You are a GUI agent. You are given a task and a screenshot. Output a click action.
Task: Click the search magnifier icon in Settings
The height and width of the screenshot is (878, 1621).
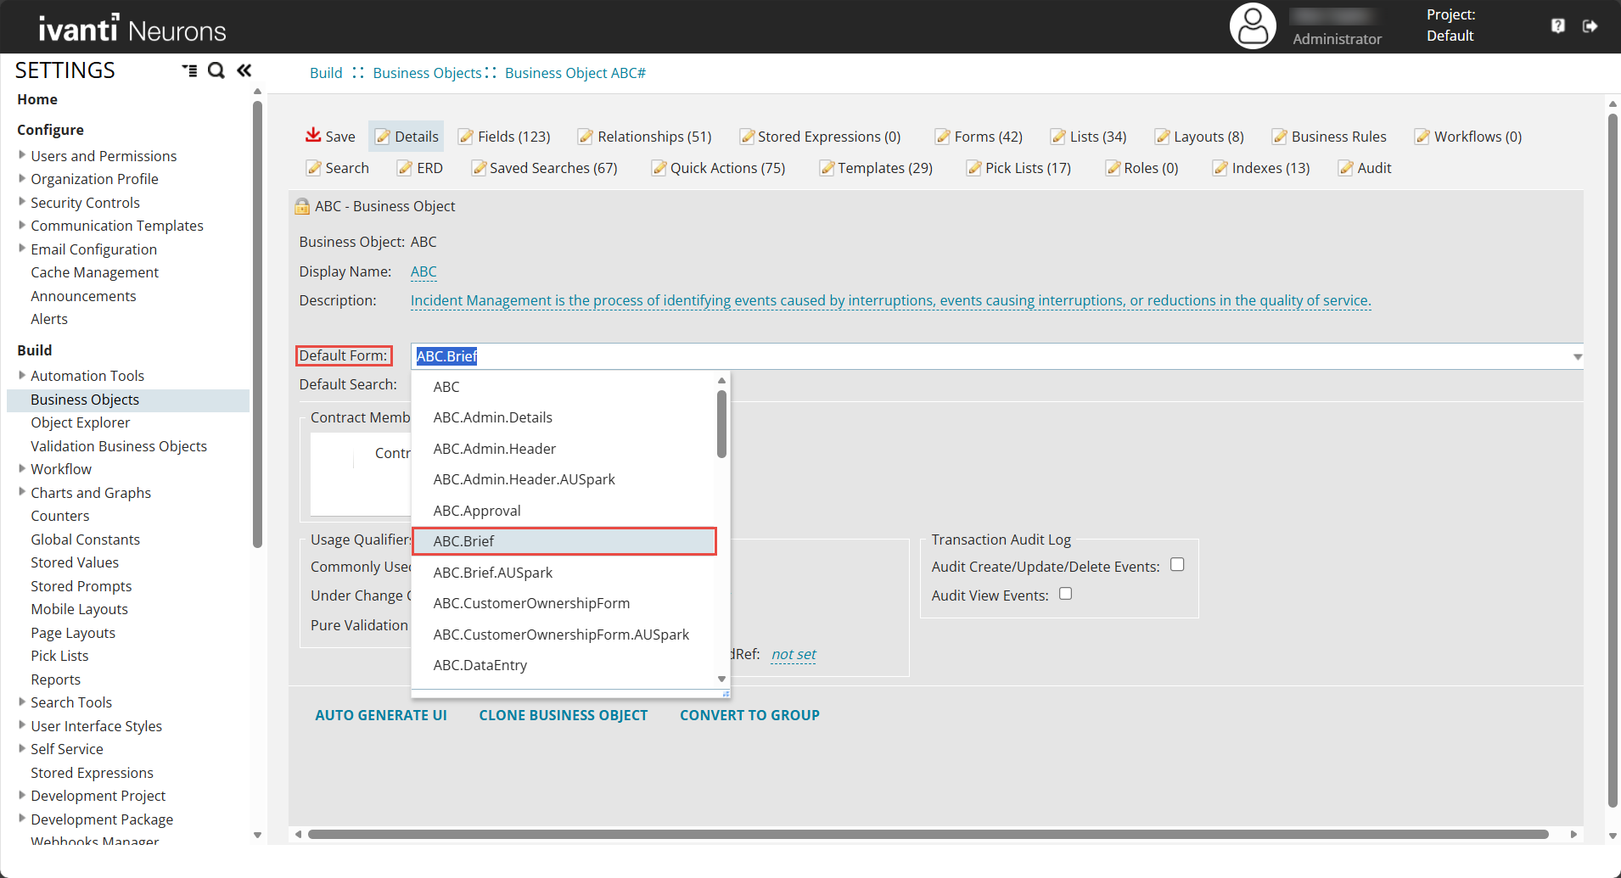click(x=216, y=70)
